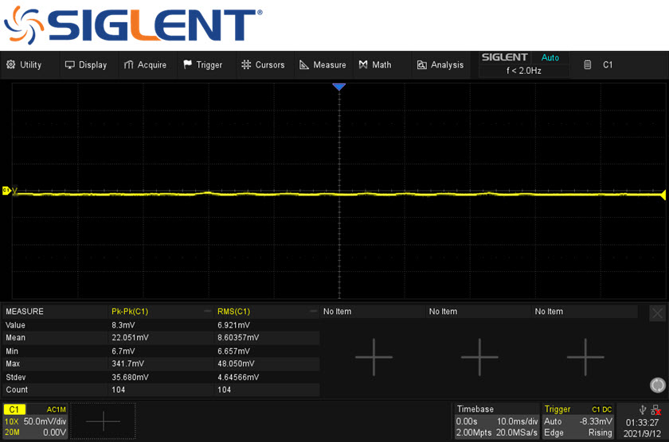Open the Display menu
Screen dimensions: 669x442
85,65
